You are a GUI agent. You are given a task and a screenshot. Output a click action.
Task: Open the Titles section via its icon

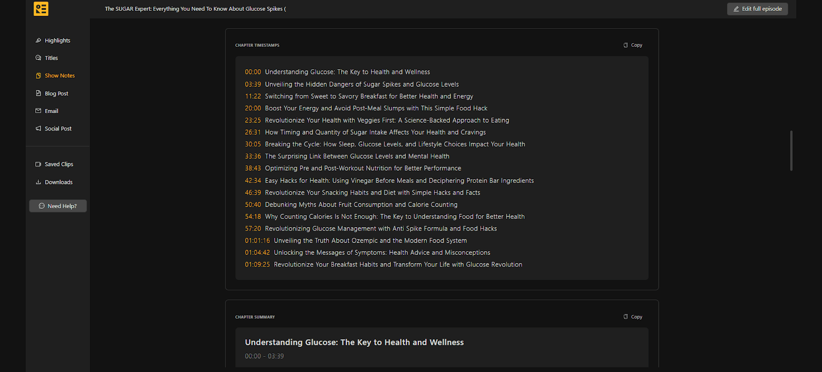tap(38, 58)
